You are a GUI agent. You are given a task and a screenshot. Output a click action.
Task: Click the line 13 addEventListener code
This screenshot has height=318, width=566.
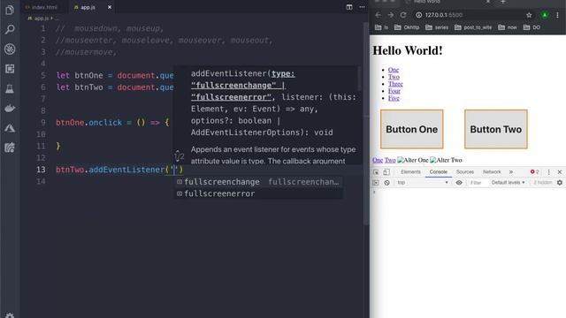pyautogui.click(x=119, y=170)
